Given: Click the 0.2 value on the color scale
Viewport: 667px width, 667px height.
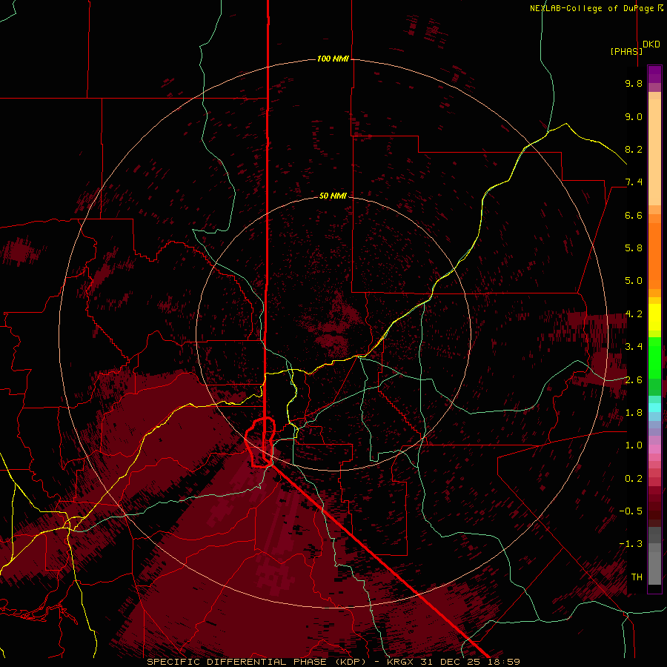Looking at the screenshot, I should [634, 479].
